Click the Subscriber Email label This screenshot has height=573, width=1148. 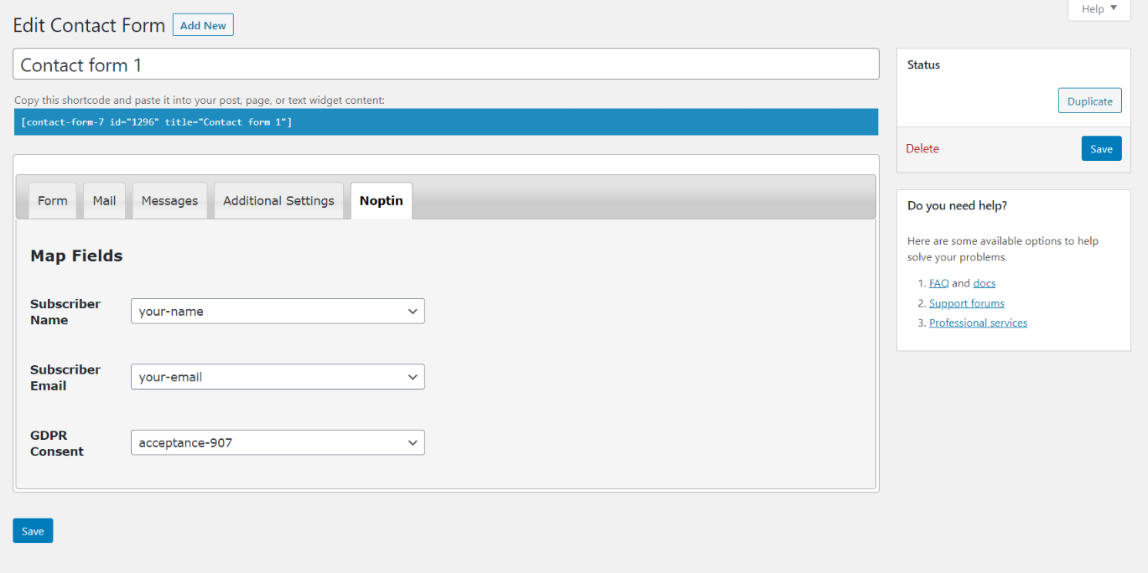[65, 378]
